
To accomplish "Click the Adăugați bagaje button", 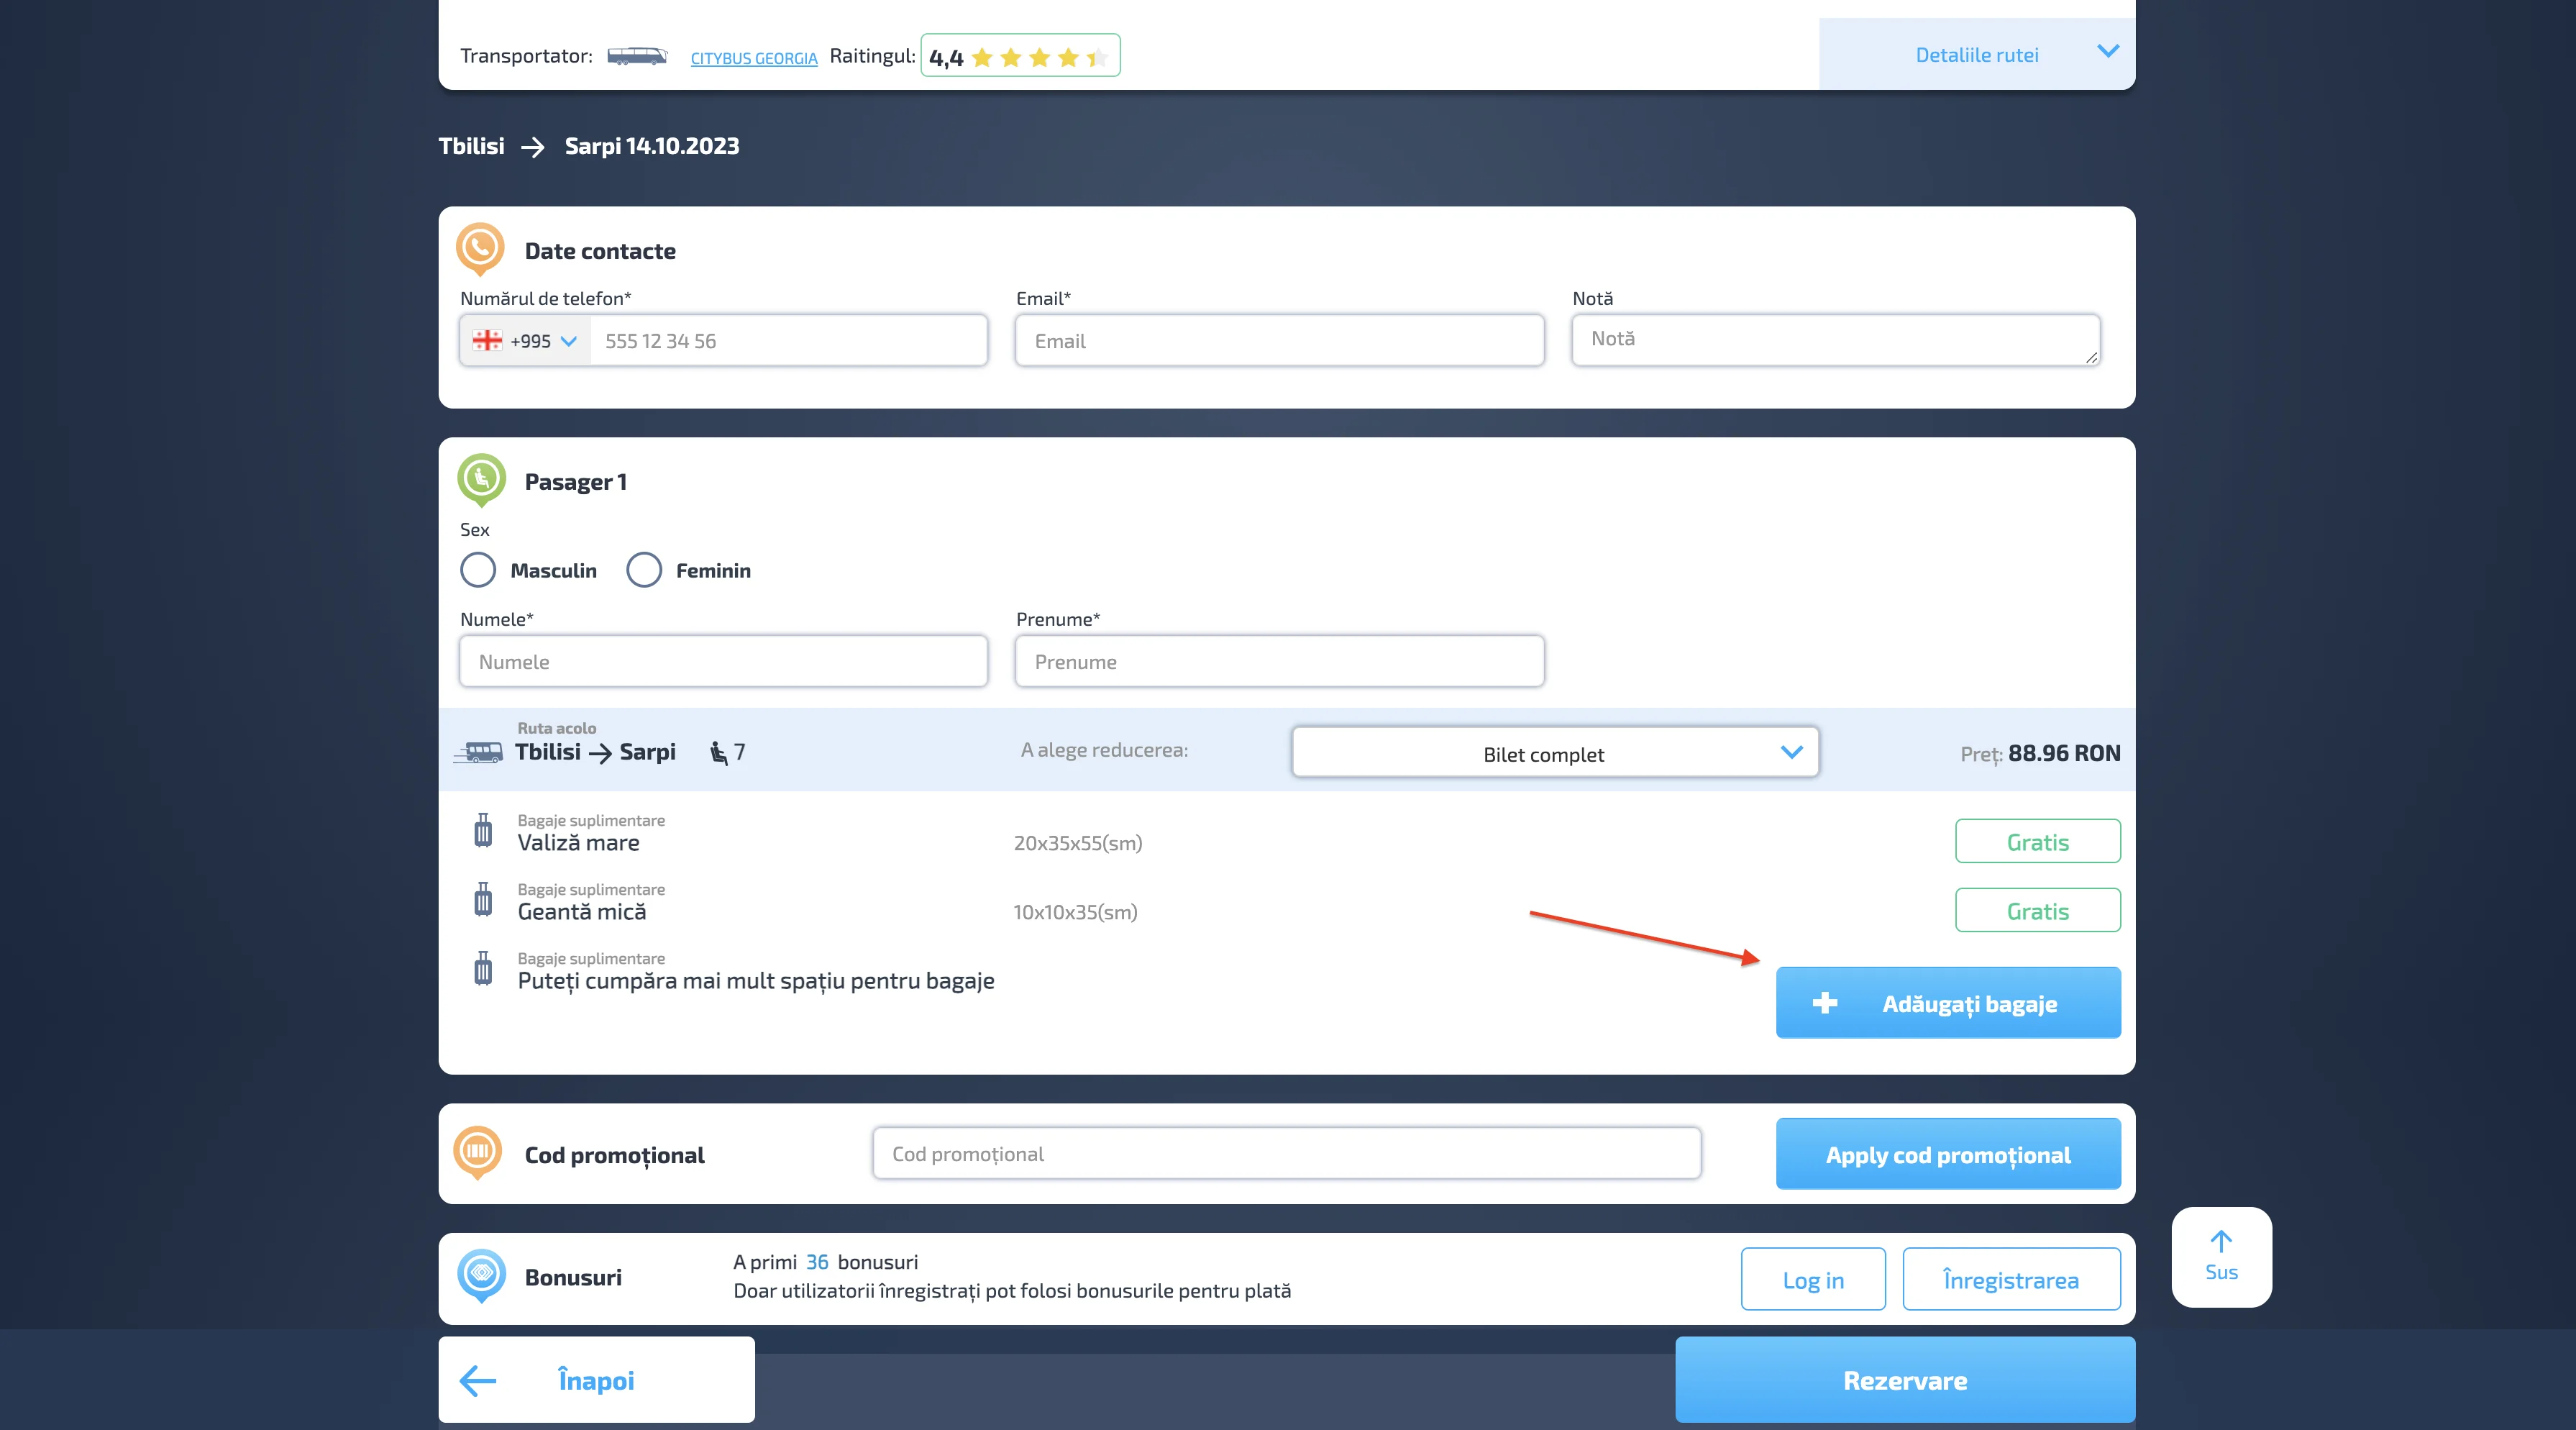I will 1947,1003.
